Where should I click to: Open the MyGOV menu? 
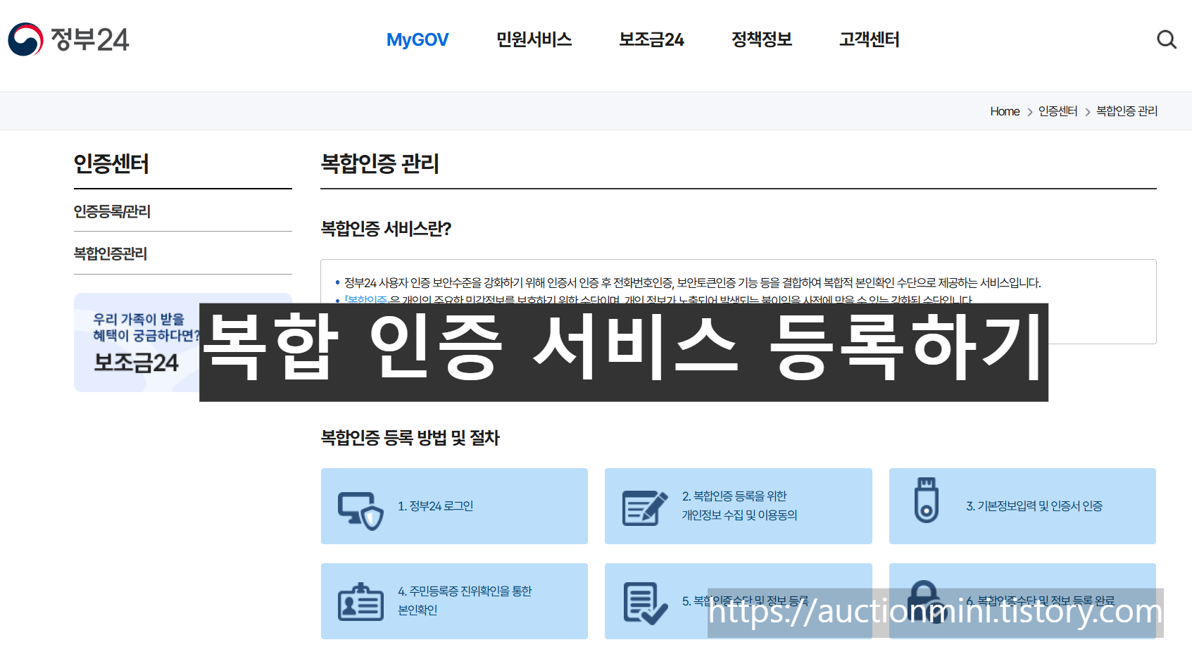(x=418, y=39)
